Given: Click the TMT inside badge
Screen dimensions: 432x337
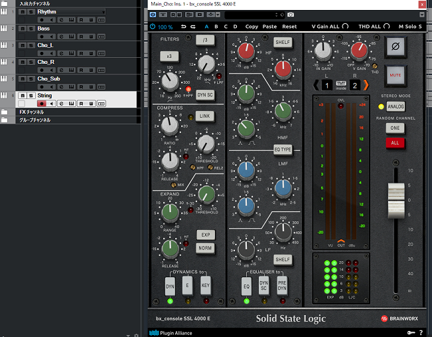Looking at the screenshot, I should (x=341, y=85).
